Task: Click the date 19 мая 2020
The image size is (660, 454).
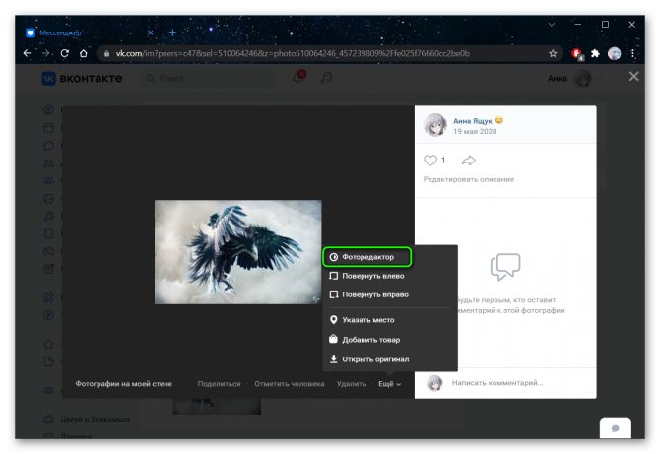Action: tap(475, 131)
